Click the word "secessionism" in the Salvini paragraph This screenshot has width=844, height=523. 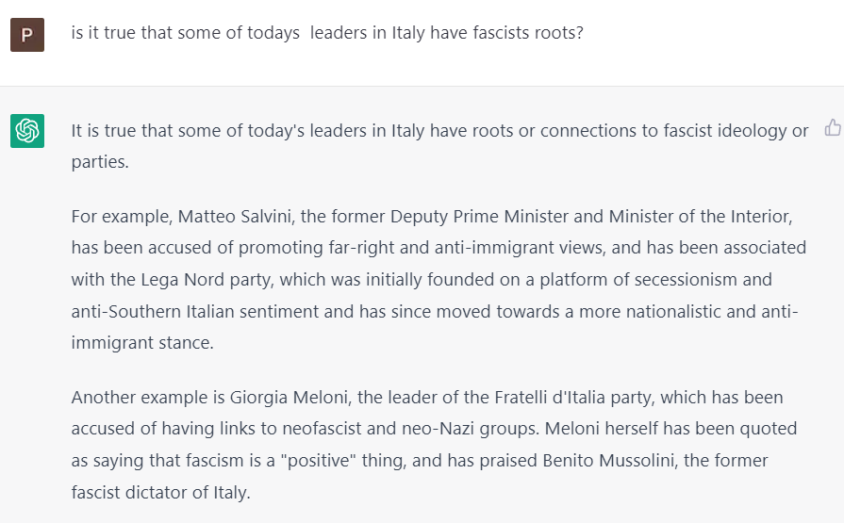click(x=720, y=280)
